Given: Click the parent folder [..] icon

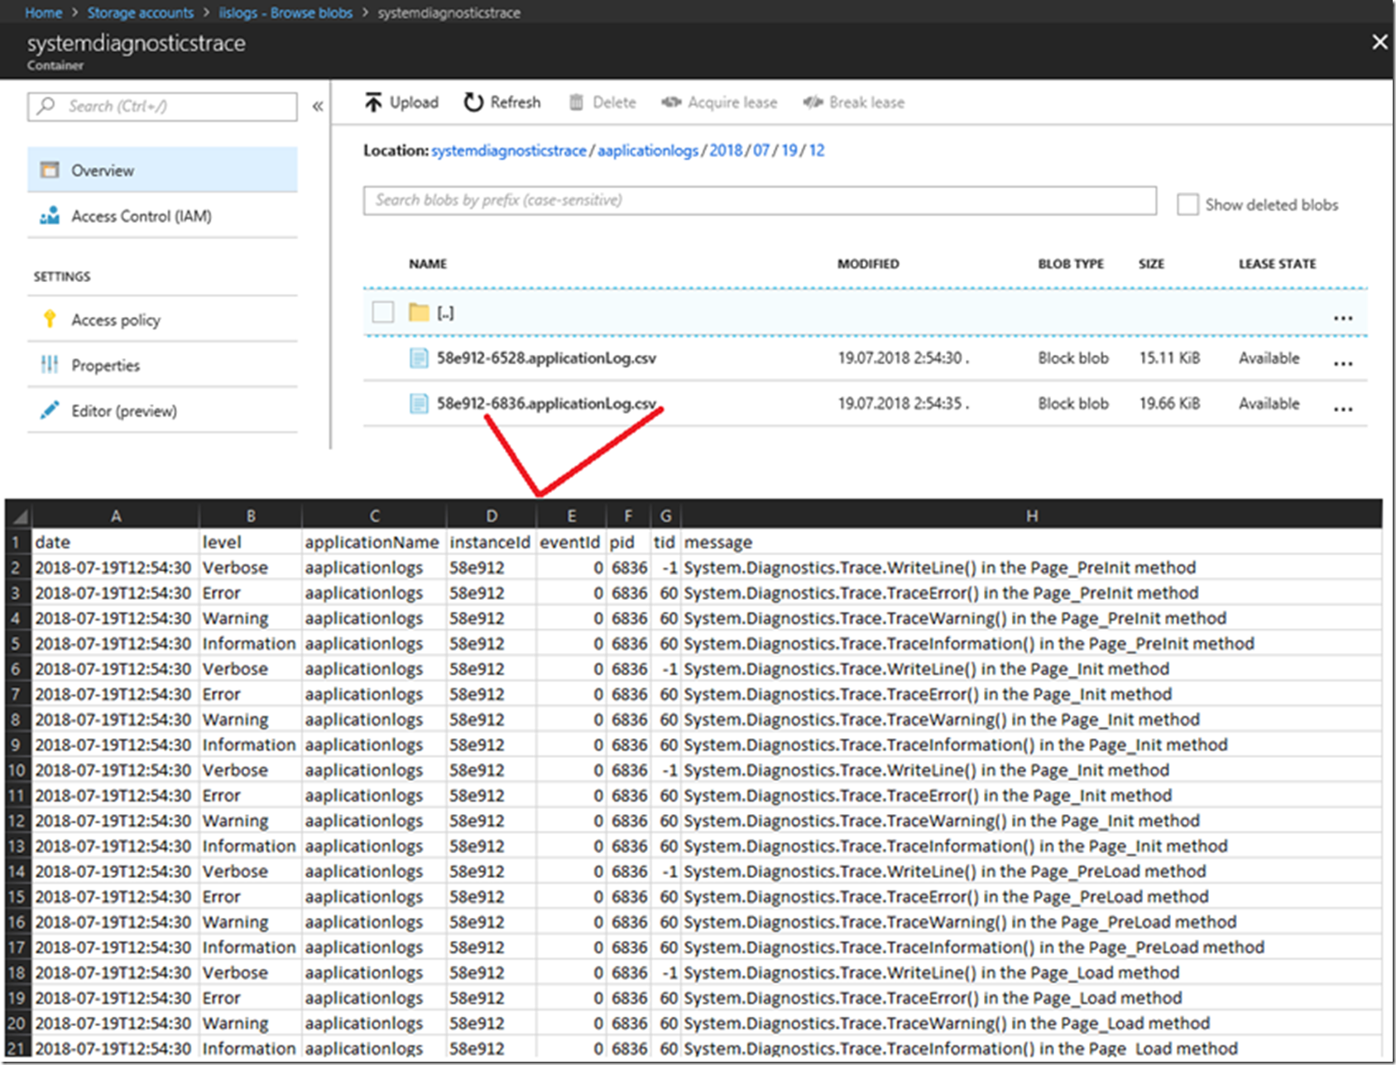Looking at the screenshot, I should (420, 312).
